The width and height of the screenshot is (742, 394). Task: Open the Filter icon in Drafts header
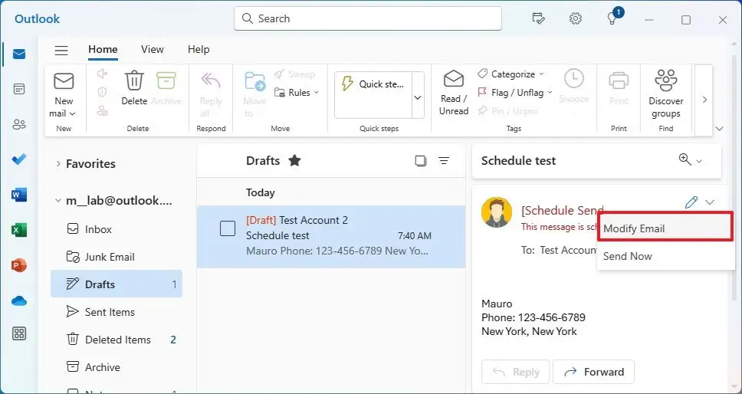click(444, 161)
